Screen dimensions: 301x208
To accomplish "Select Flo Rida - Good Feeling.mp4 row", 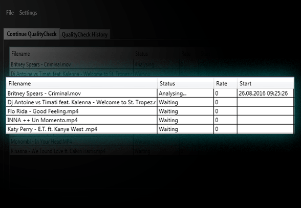I will pos(150,111).
